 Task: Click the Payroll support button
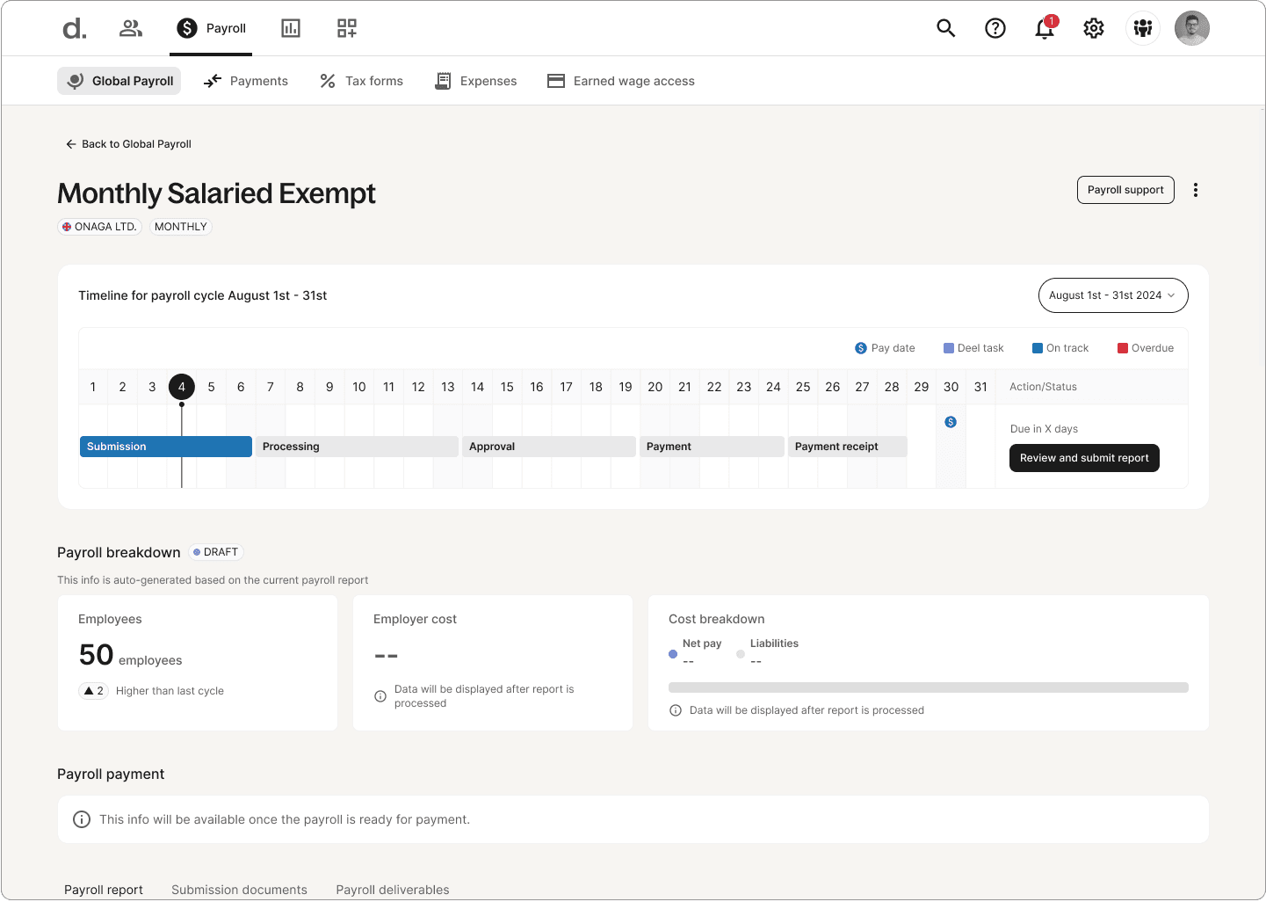[1125, 190]
